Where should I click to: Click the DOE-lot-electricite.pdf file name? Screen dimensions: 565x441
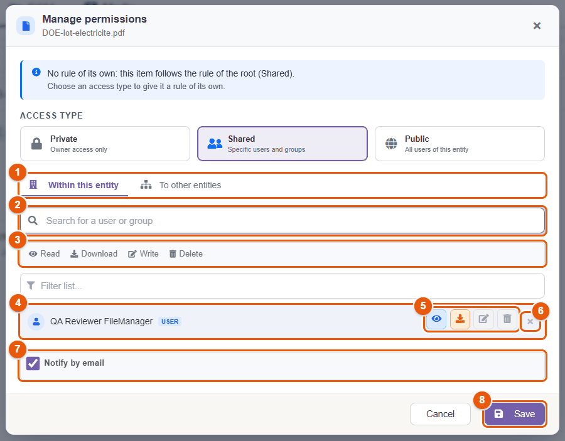83,33
